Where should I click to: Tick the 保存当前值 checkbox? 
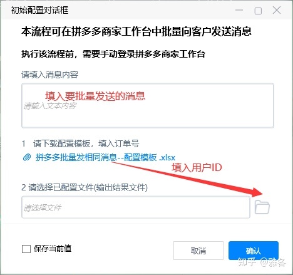point(26,249)
